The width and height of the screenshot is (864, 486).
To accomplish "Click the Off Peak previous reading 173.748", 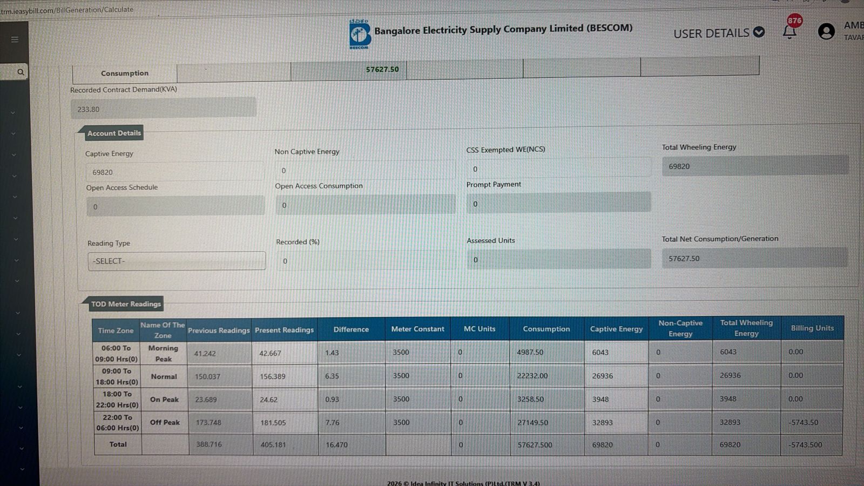I will [221, 422].
